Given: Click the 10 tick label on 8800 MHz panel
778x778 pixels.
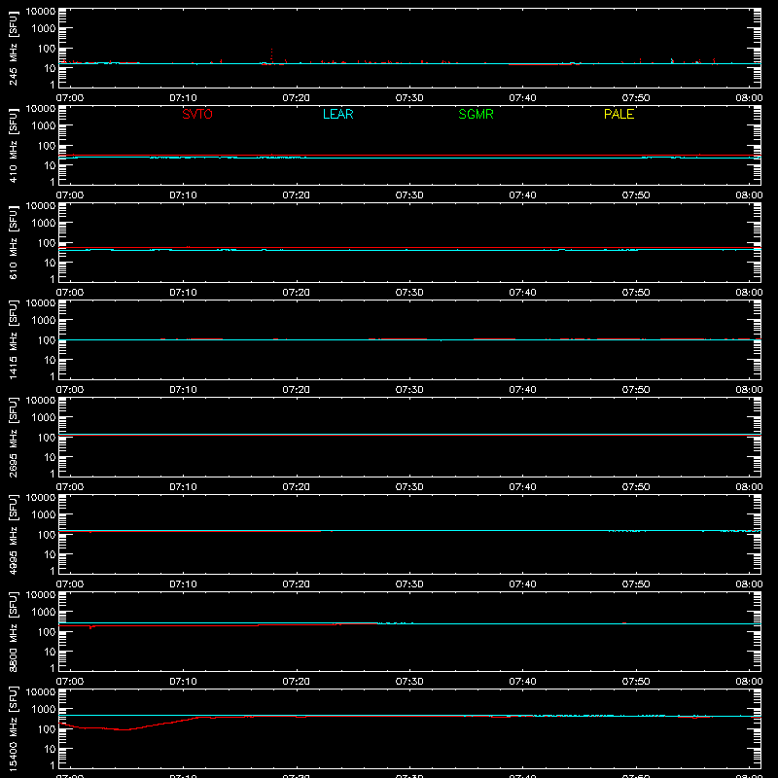Looking at the screenshot, I should pos(50,652).
